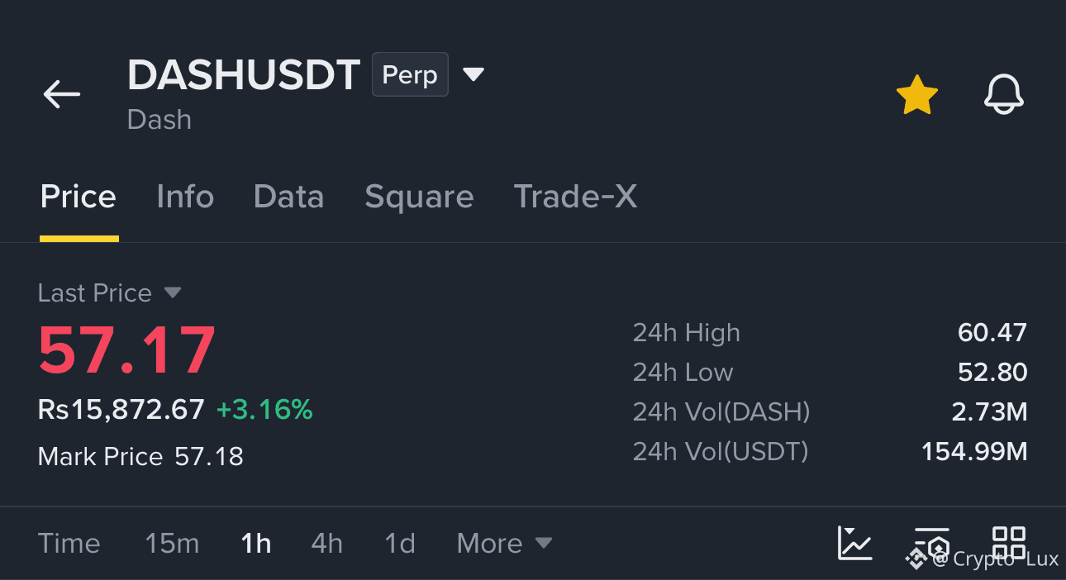Open the chart line indicator icon
1066x580 pixels.
(854, 543)
